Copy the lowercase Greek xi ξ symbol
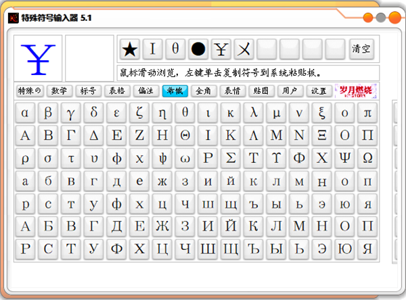406x300 pixels. [321, 112]
